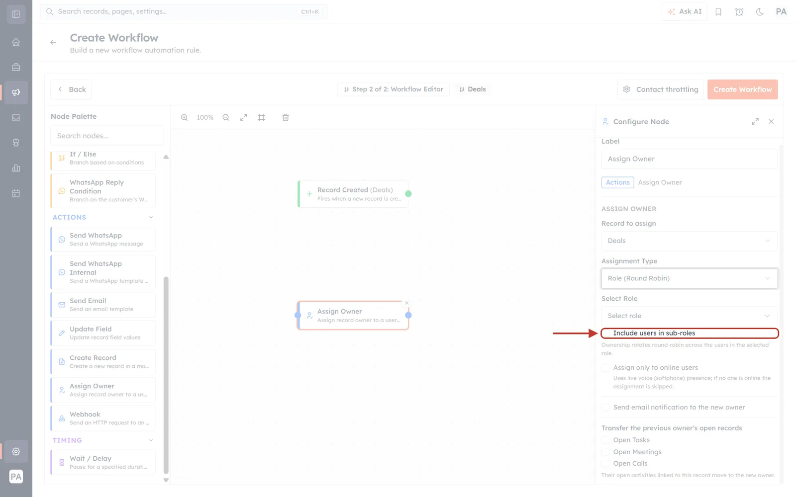Select the Record Created node on canvas
Screen dimensions: 796x497
click(x=353, y=194)
